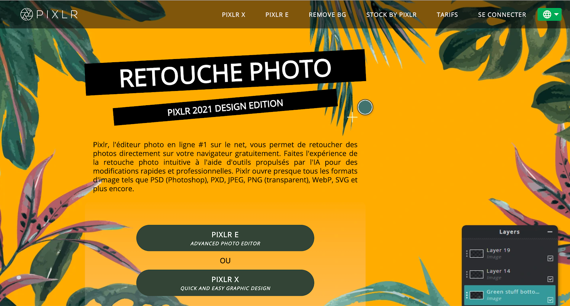This screenshot has width=570, height=306.
Task: Toggle visibility of Green stuff bottom layer
Action: 550,300
